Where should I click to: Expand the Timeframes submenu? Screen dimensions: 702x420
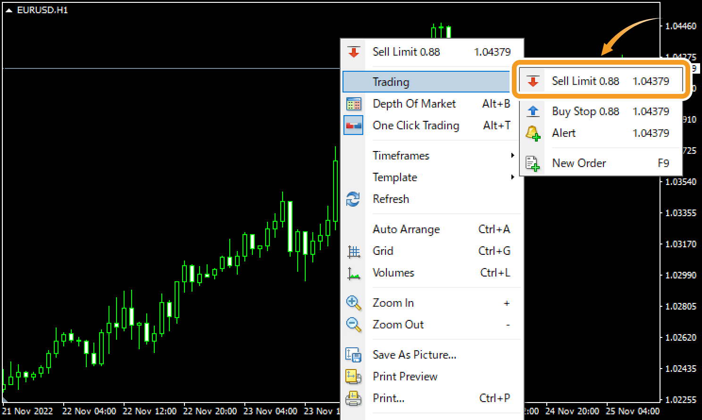(401, 155)
